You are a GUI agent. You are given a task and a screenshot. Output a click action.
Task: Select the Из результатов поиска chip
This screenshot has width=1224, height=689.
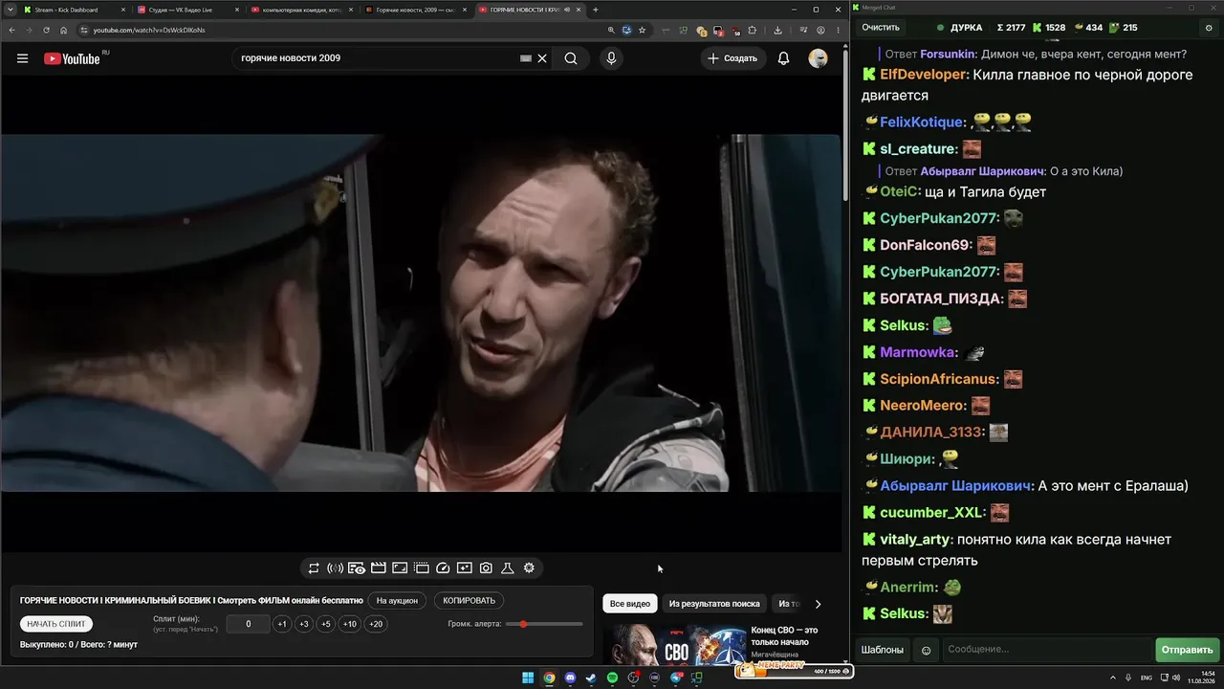tap(714, 604)
